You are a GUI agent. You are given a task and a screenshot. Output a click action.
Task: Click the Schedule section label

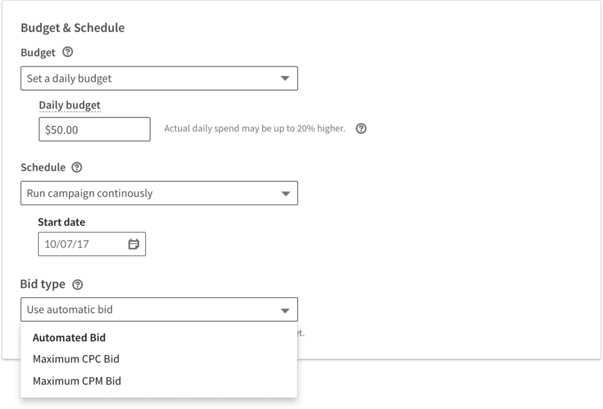(x=43, y=168)
